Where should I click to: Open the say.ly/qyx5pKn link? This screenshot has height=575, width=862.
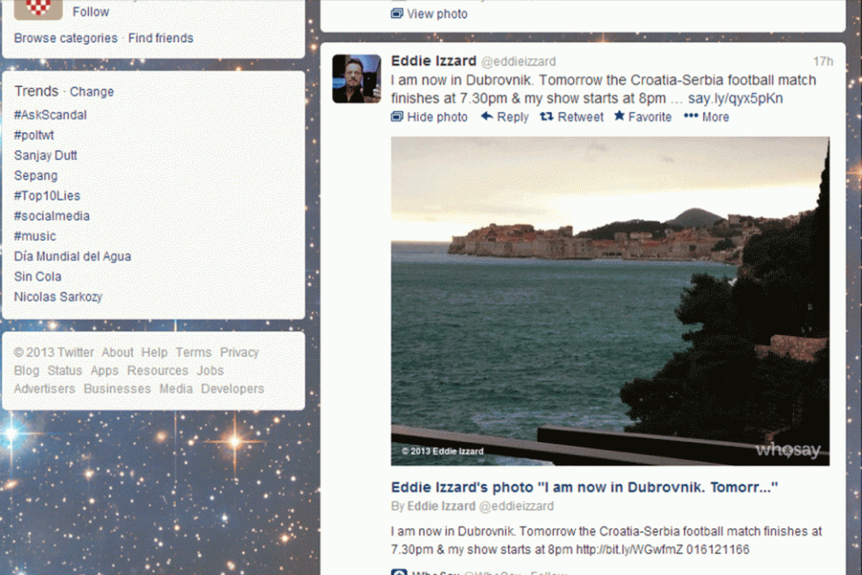click(735, 99)
